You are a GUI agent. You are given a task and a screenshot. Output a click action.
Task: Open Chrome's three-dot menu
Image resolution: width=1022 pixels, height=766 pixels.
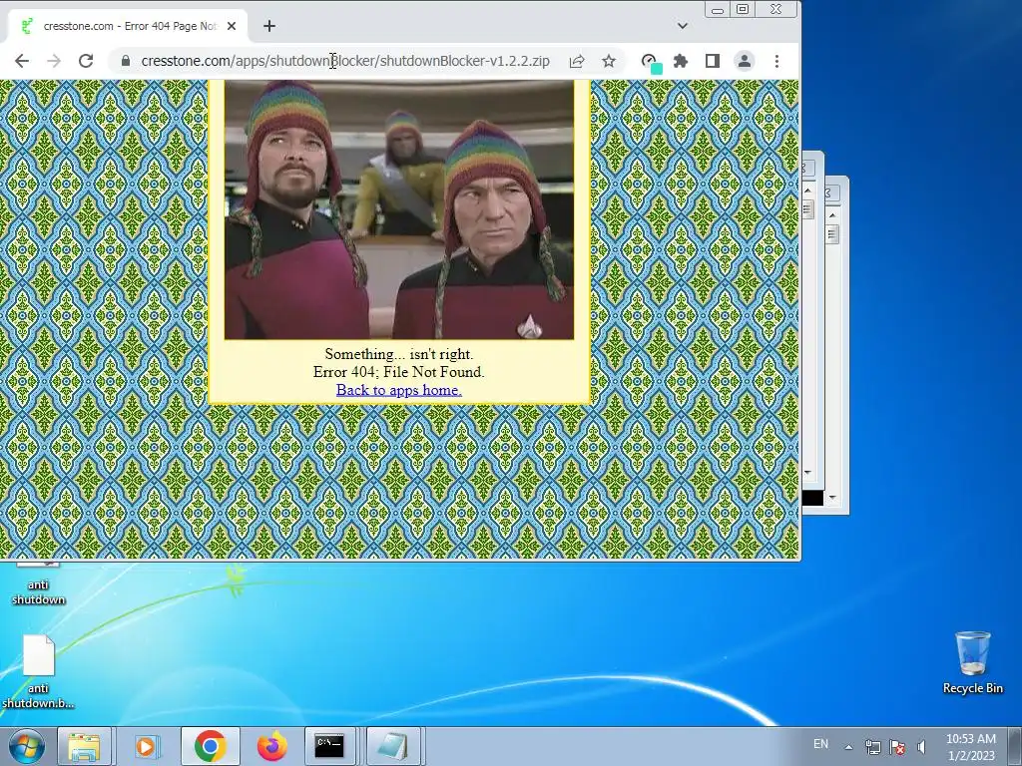coord(776,61)
